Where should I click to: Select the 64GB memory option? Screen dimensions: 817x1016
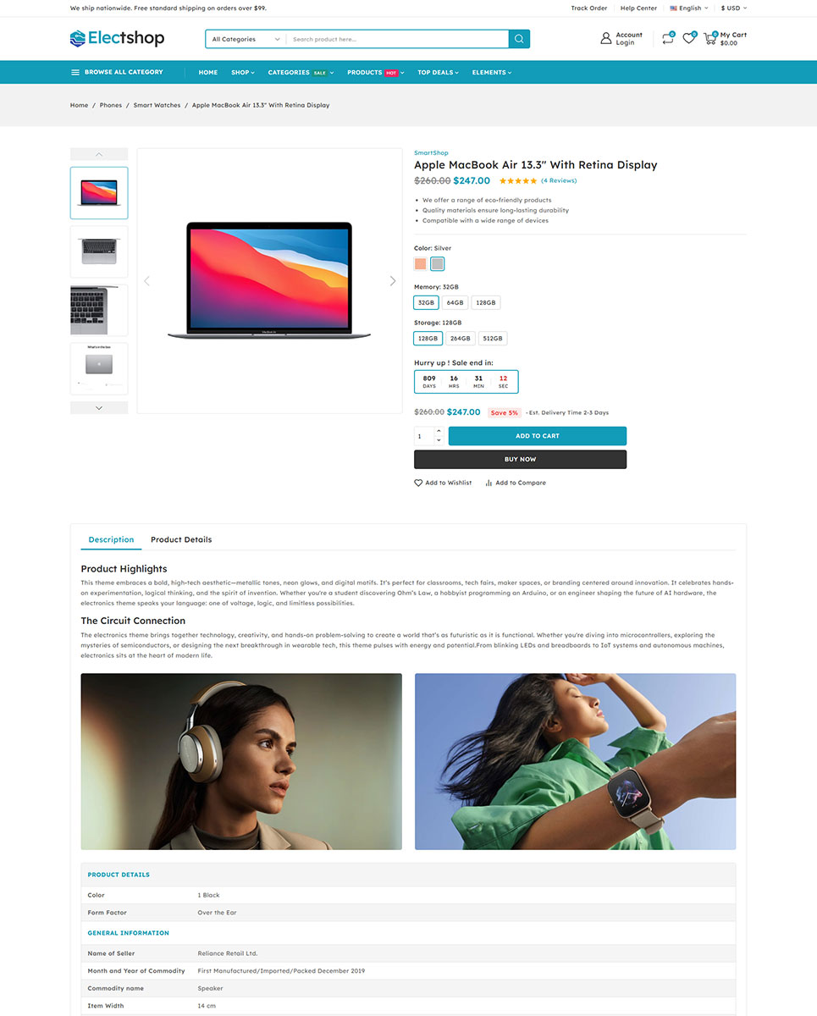click(x=455, y=302)
